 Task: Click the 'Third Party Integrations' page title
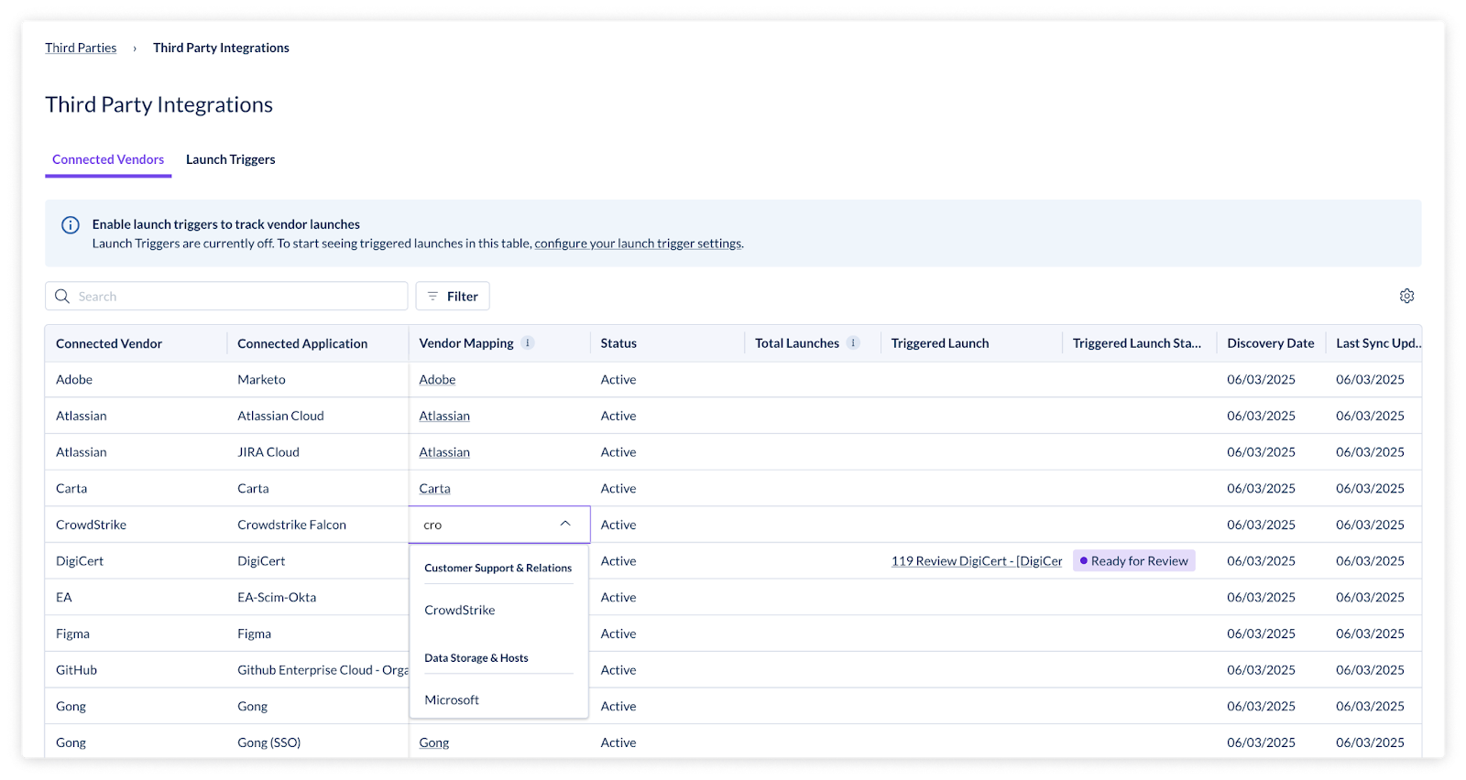[159, 104]
